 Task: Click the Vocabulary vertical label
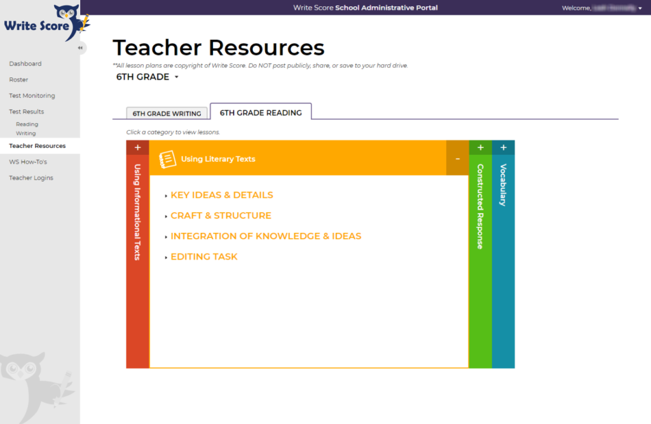click(504, 185)
